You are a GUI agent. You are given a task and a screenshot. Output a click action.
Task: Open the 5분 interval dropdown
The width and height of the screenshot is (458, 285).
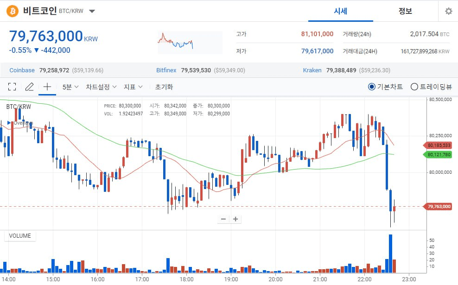click(x=70, y=87)
